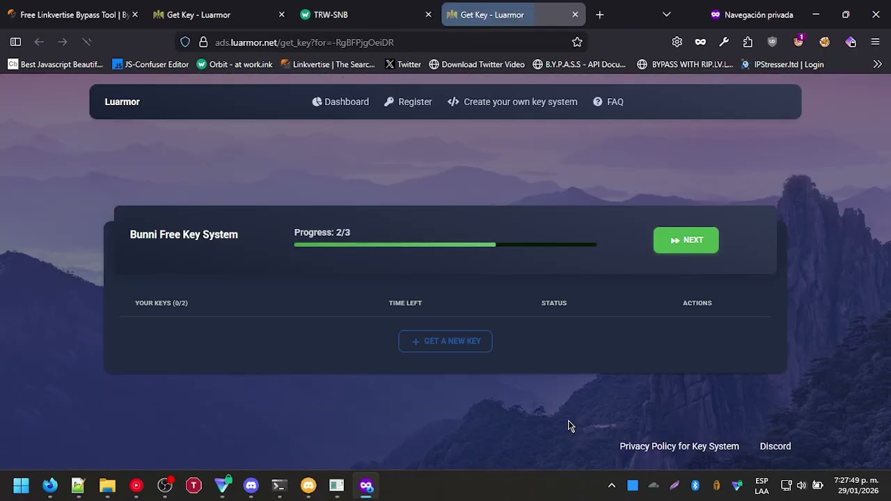Click the purple house extension icon
Viewport: 891px width, 501px height.
coord(851,42)
